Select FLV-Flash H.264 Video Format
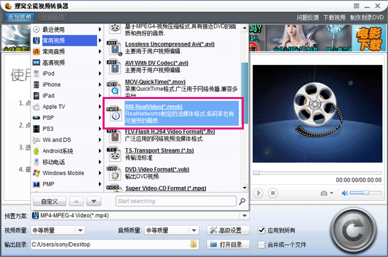The width and height of the screenshot is (388, 257). pos(170,132)
